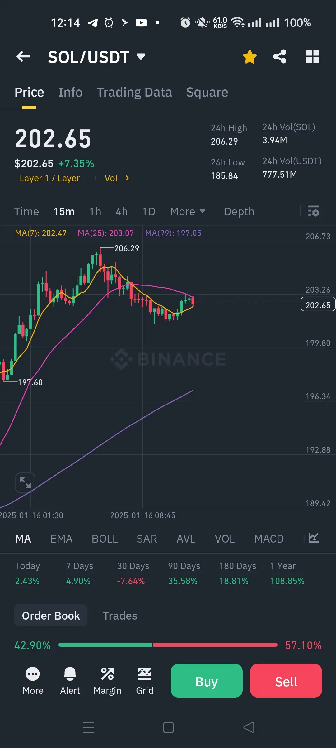The height and width of the screenshot is (748, 336).
Task: Tap the MA(99): 197.05 indicator label
Action: click(x=173, y=233)
